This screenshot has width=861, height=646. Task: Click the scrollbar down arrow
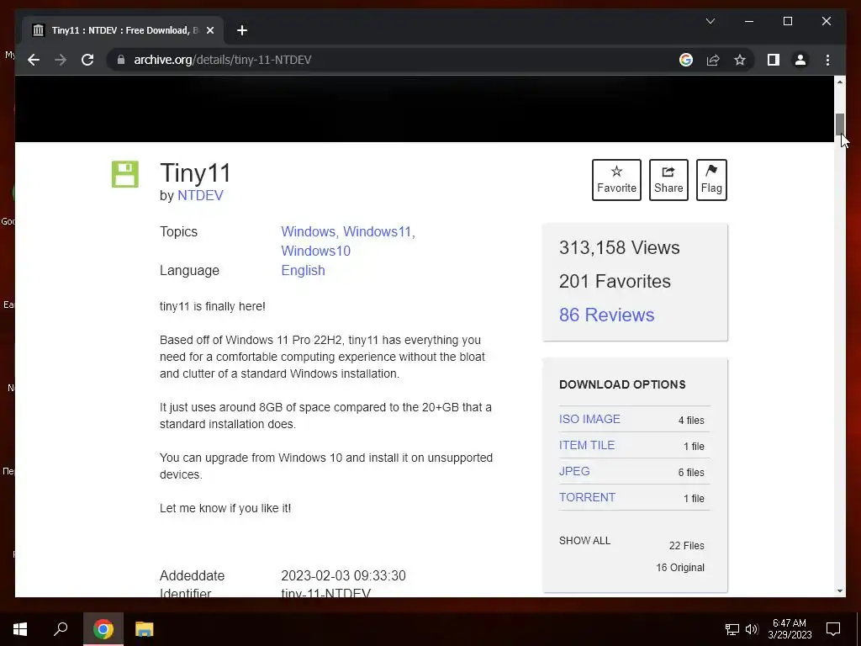pyautogui.click(x=840, y=591)
